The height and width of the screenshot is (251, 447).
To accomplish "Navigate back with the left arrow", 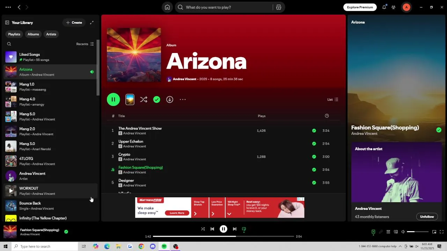I will pos(19,7).
